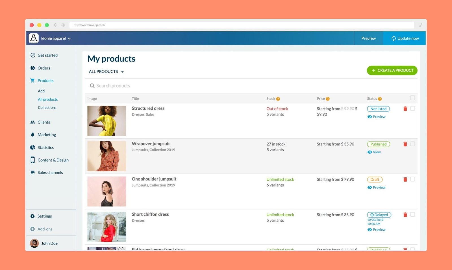The image size is (452, 270).
Task: Click Preview link for Structured dress
Action: click(376, 117)
